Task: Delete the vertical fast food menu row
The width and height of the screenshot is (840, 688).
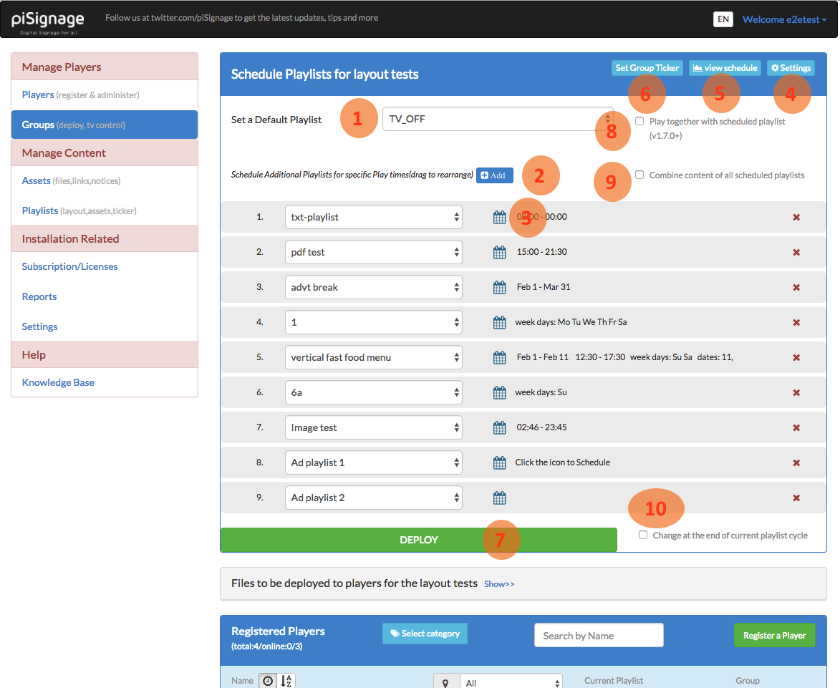Action: pyautogui.click(x=796, y=357)
